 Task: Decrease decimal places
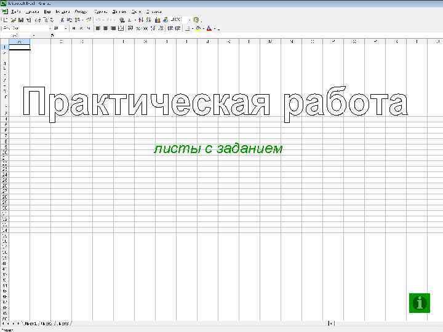pos(161,28)
